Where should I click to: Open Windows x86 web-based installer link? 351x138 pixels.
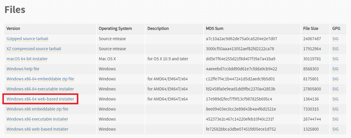[37, 129]
